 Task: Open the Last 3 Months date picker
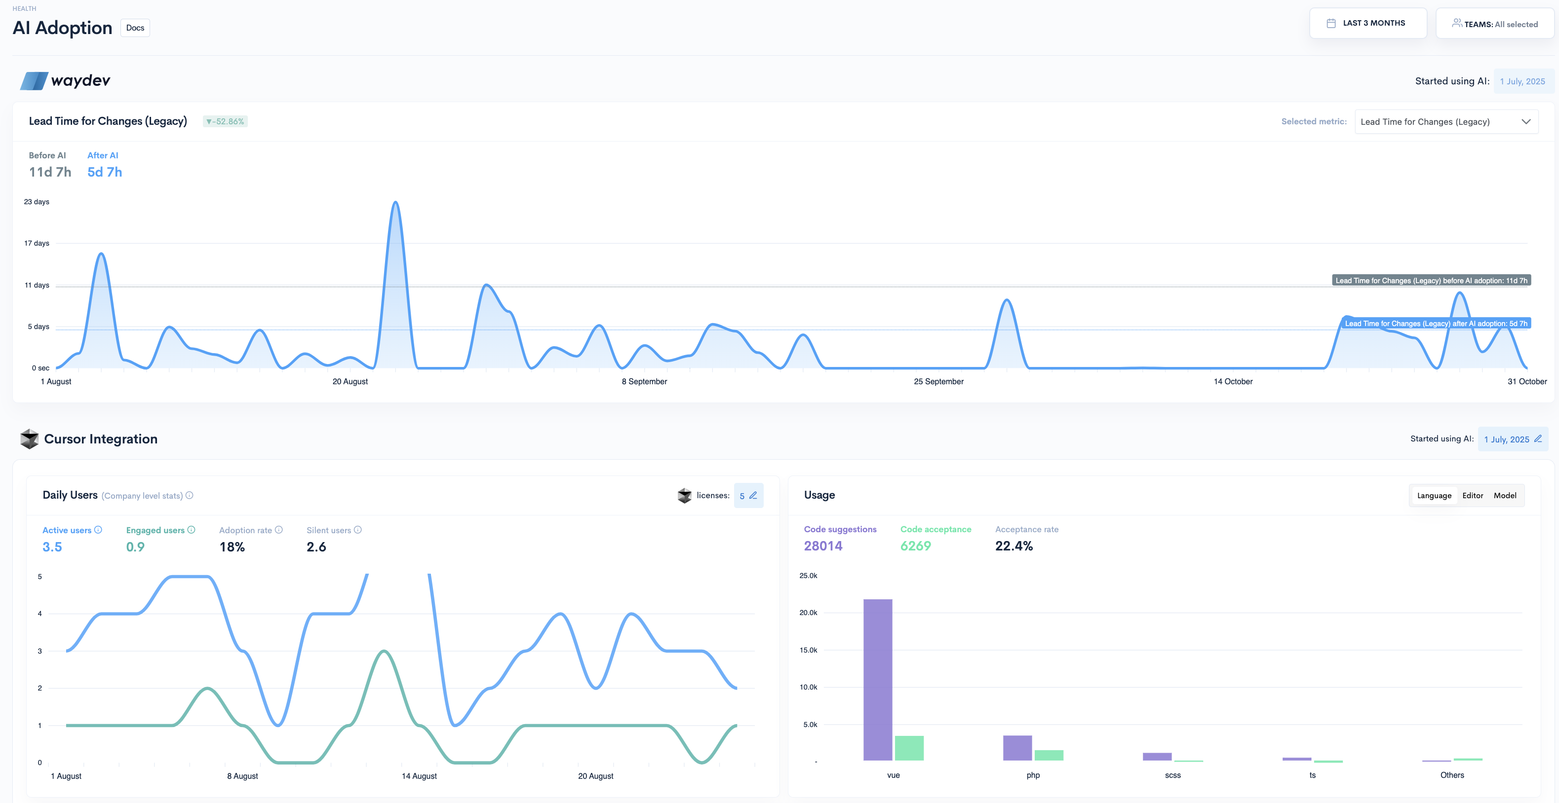click(1367, 23)
